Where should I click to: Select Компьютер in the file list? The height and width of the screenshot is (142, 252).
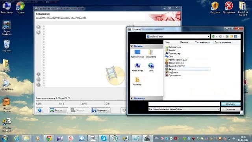[x=173, y=54]
